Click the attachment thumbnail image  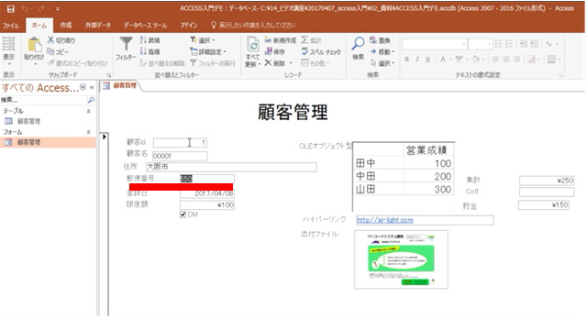(401, 259)
